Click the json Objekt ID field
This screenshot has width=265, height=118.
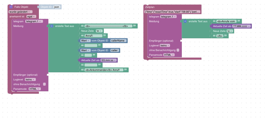pos(57,7)
